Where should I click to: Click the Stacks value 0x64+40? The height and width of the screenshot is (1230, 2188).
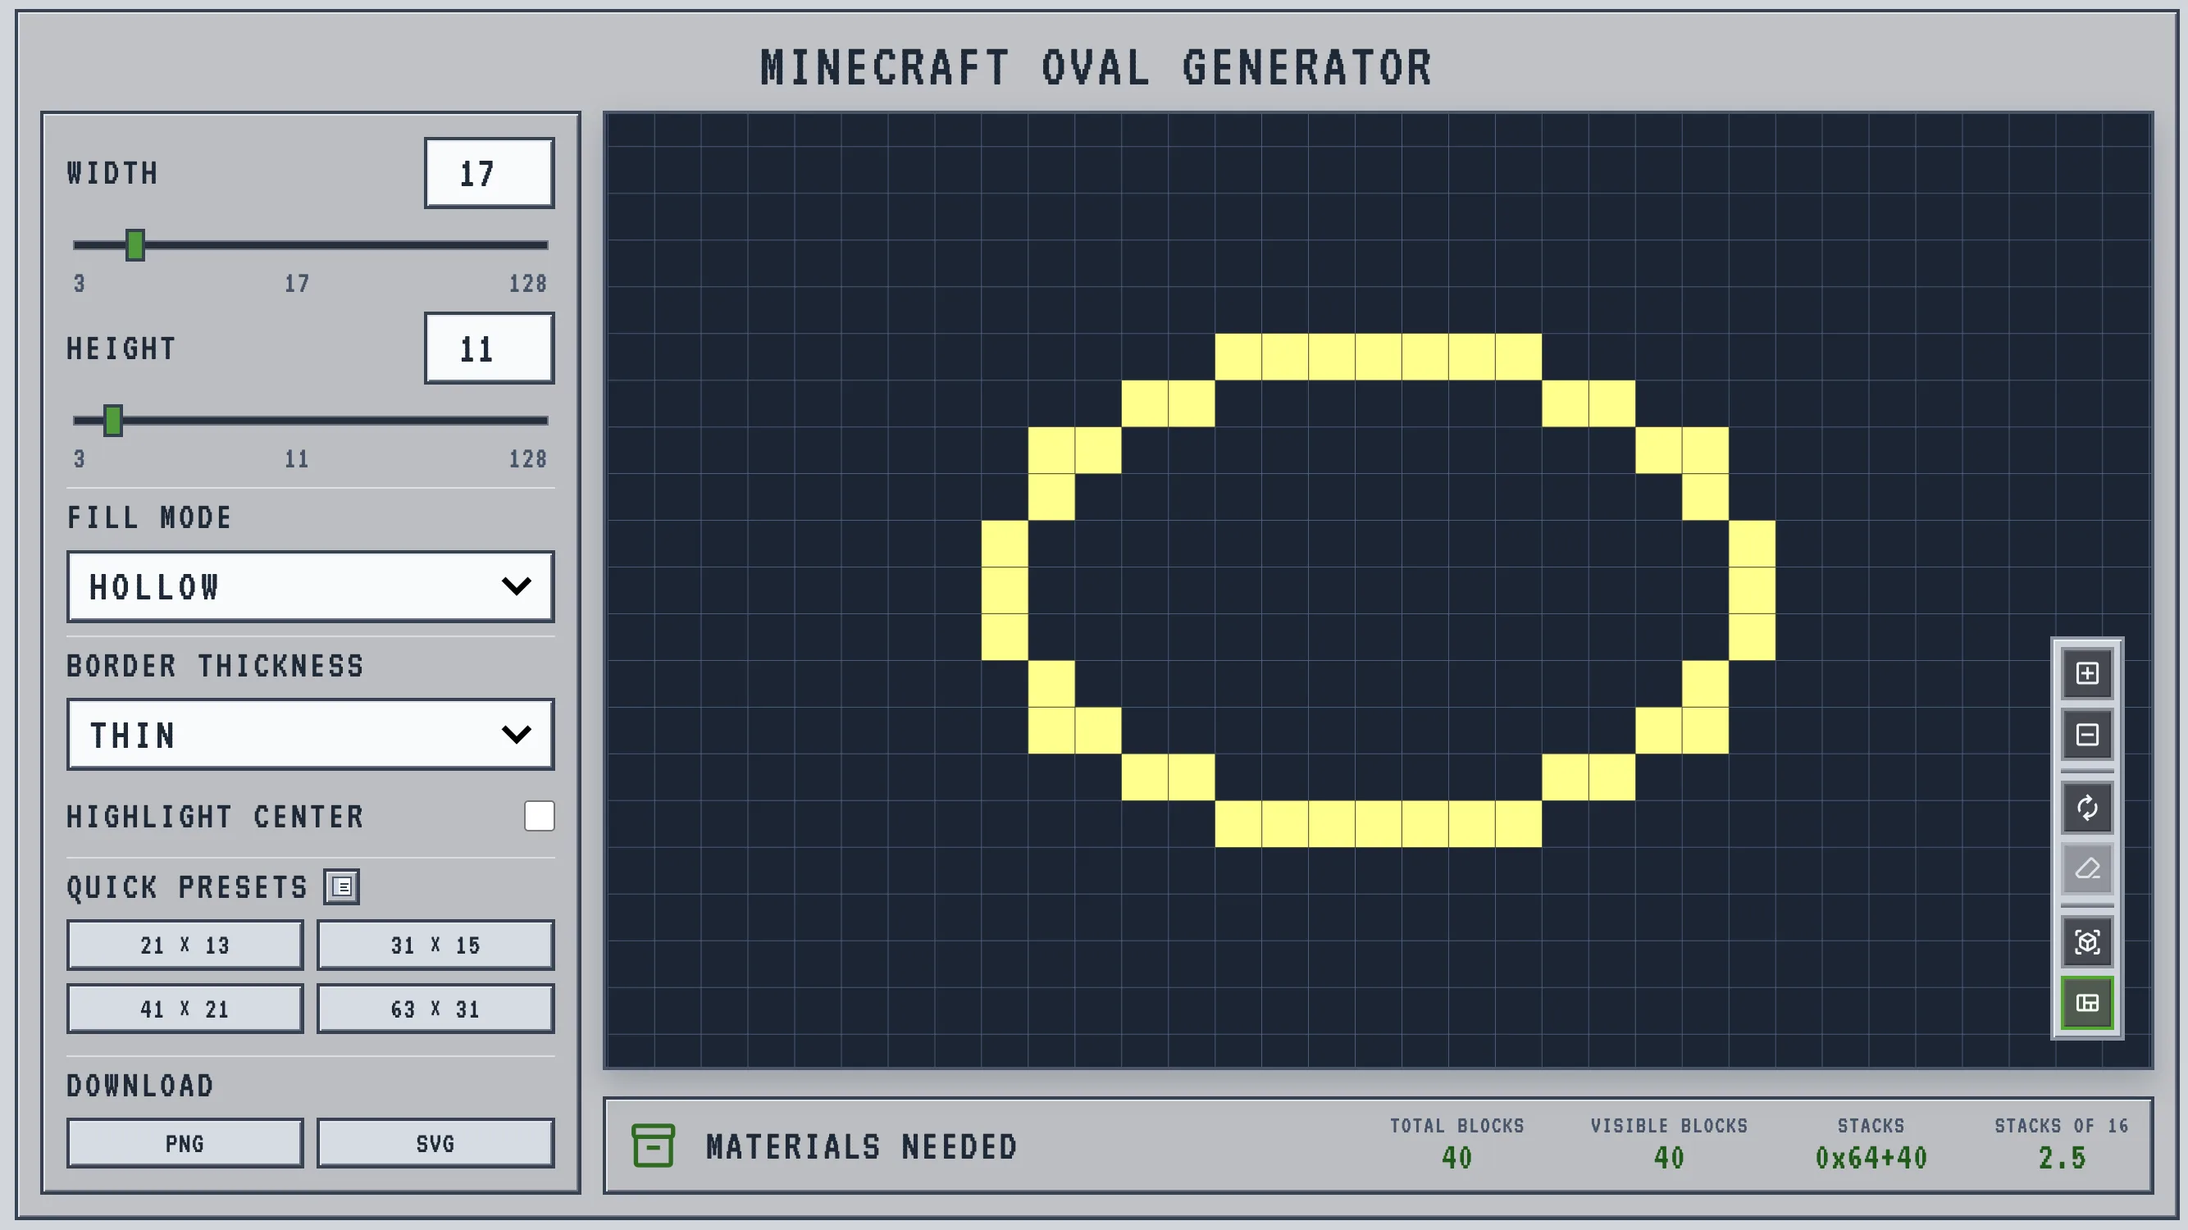tap(1871, 1158)
